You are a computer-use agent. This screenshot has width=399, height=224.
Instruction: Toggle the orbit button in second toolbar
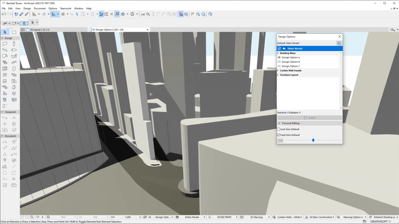click(x=24, y=23)
